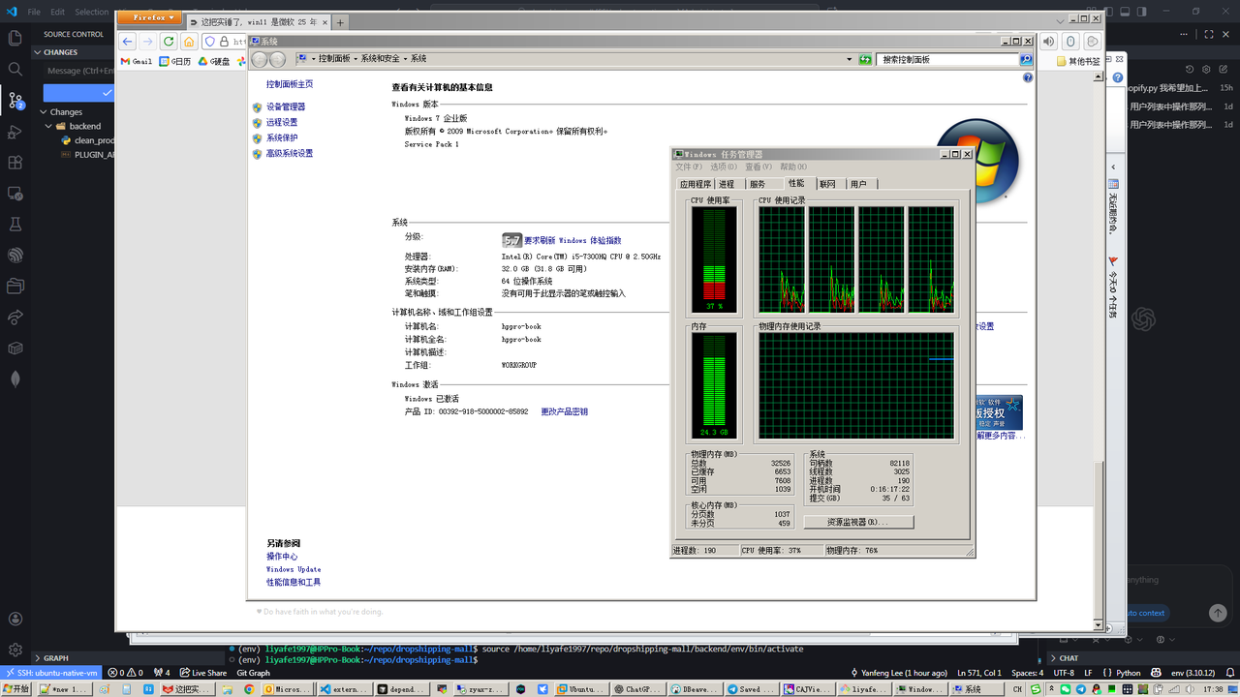Click the Source Control activity bar icon
This screenshot has height=697, width=1240.
15,100
